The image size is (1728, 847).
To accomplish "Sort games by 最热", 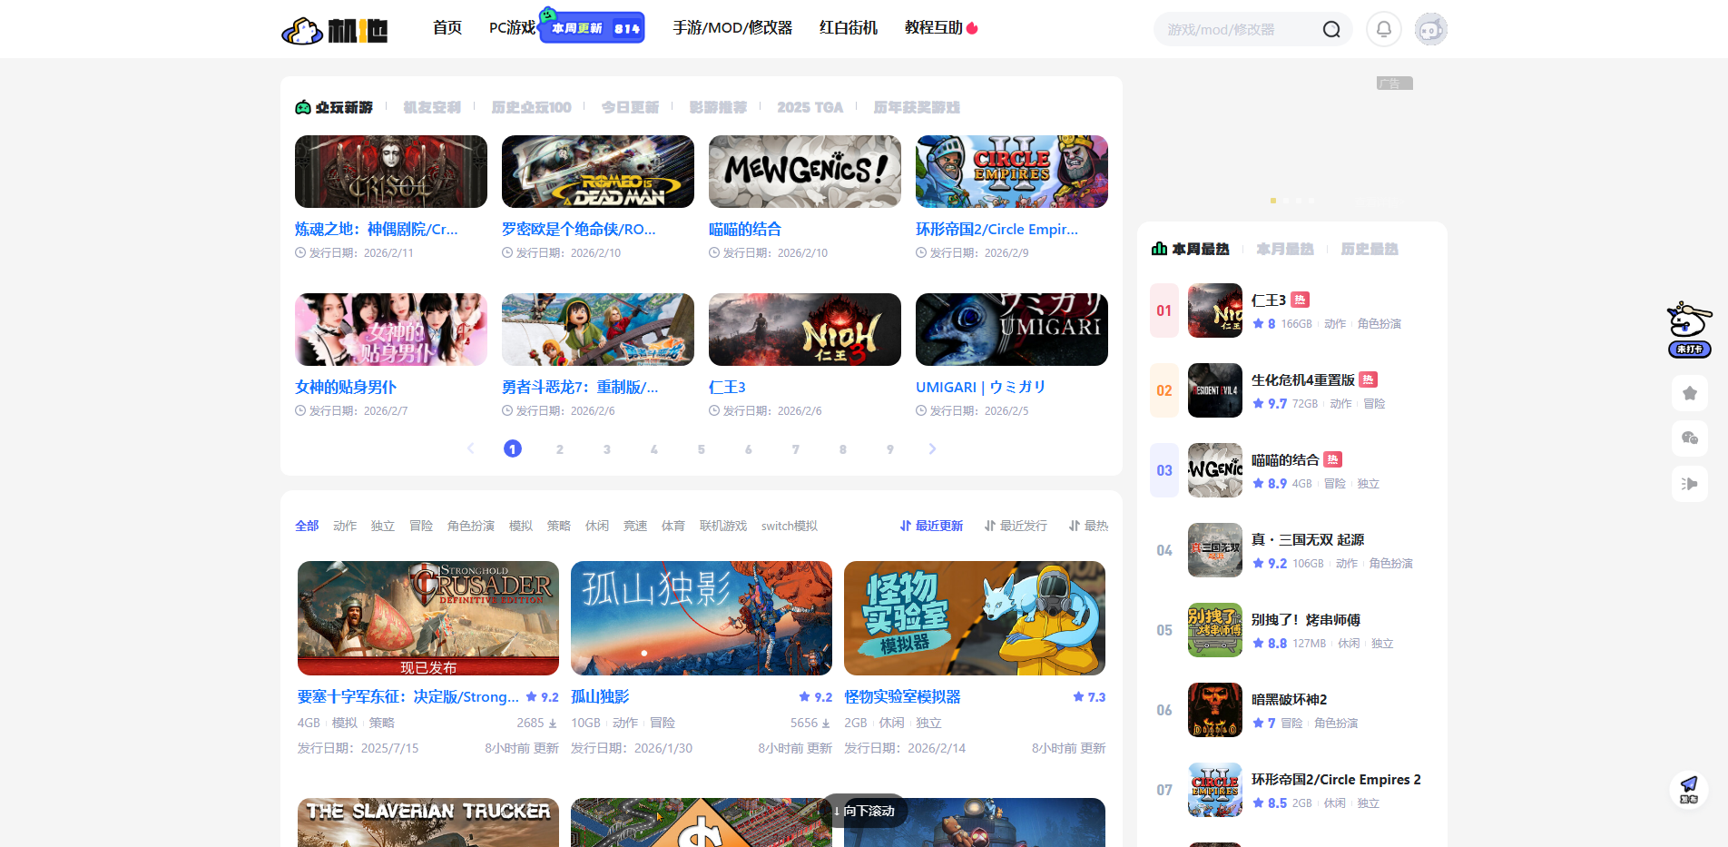I will tap(1088, 526).
